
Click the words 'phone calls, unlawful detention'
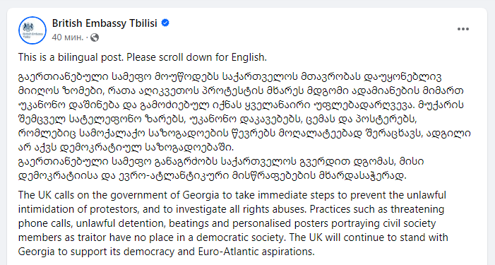[92, 223]
